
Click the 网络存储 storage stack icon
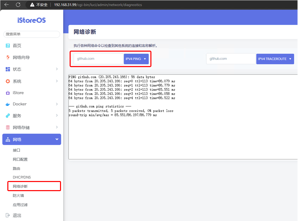point(8,127)
